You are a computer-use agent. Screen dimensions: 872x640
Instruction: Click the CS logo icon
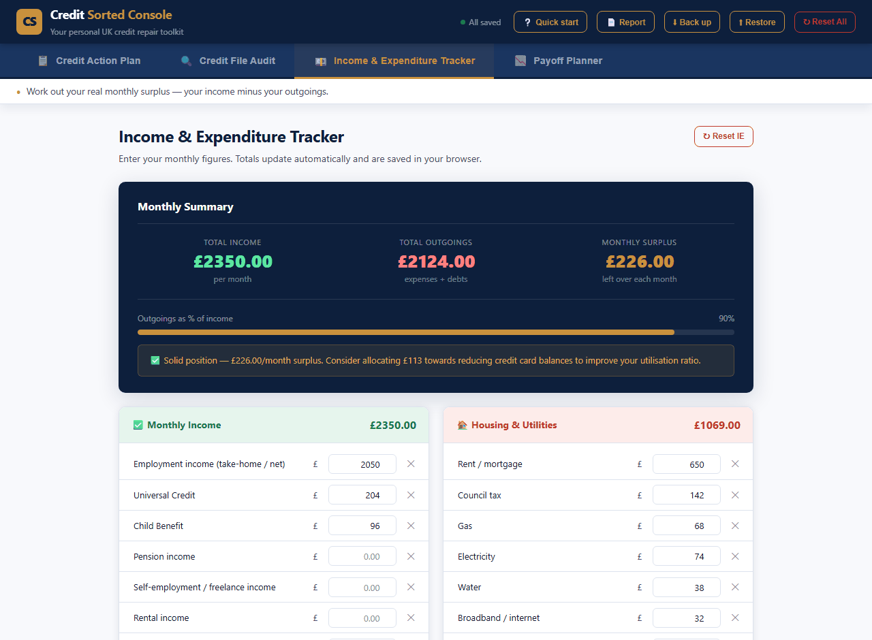(x=29, y=22)
